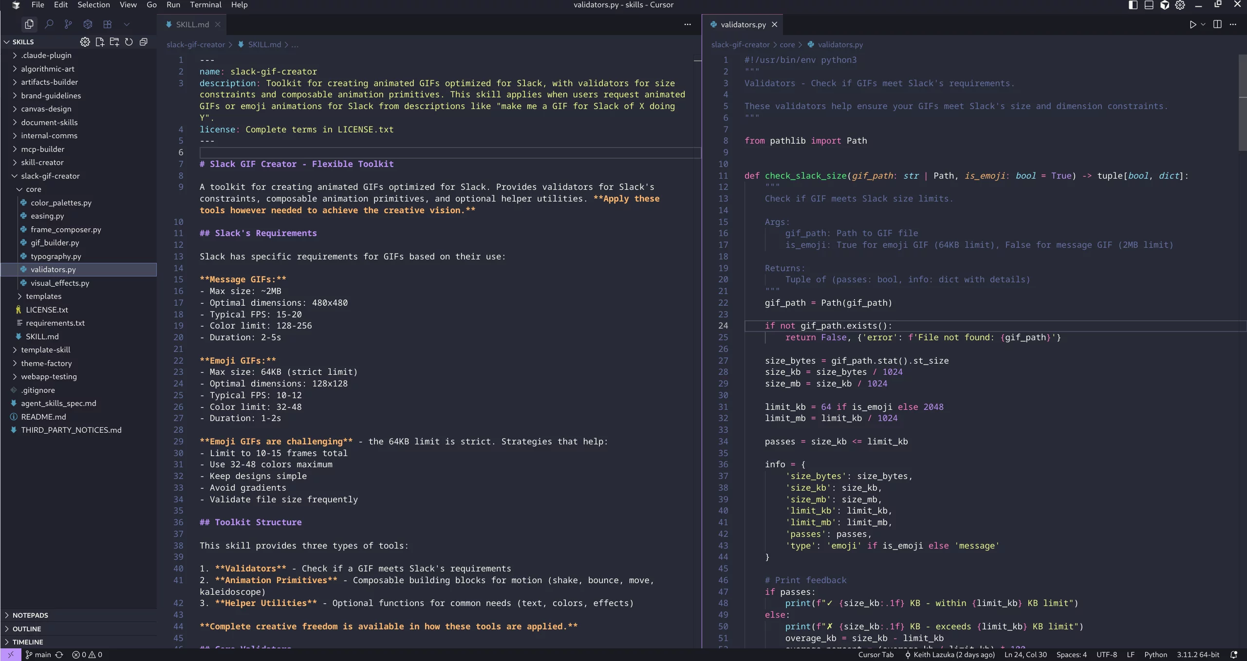Run the Python file with play button
Screen dimensions: 1247x661
coord(1192,24)
